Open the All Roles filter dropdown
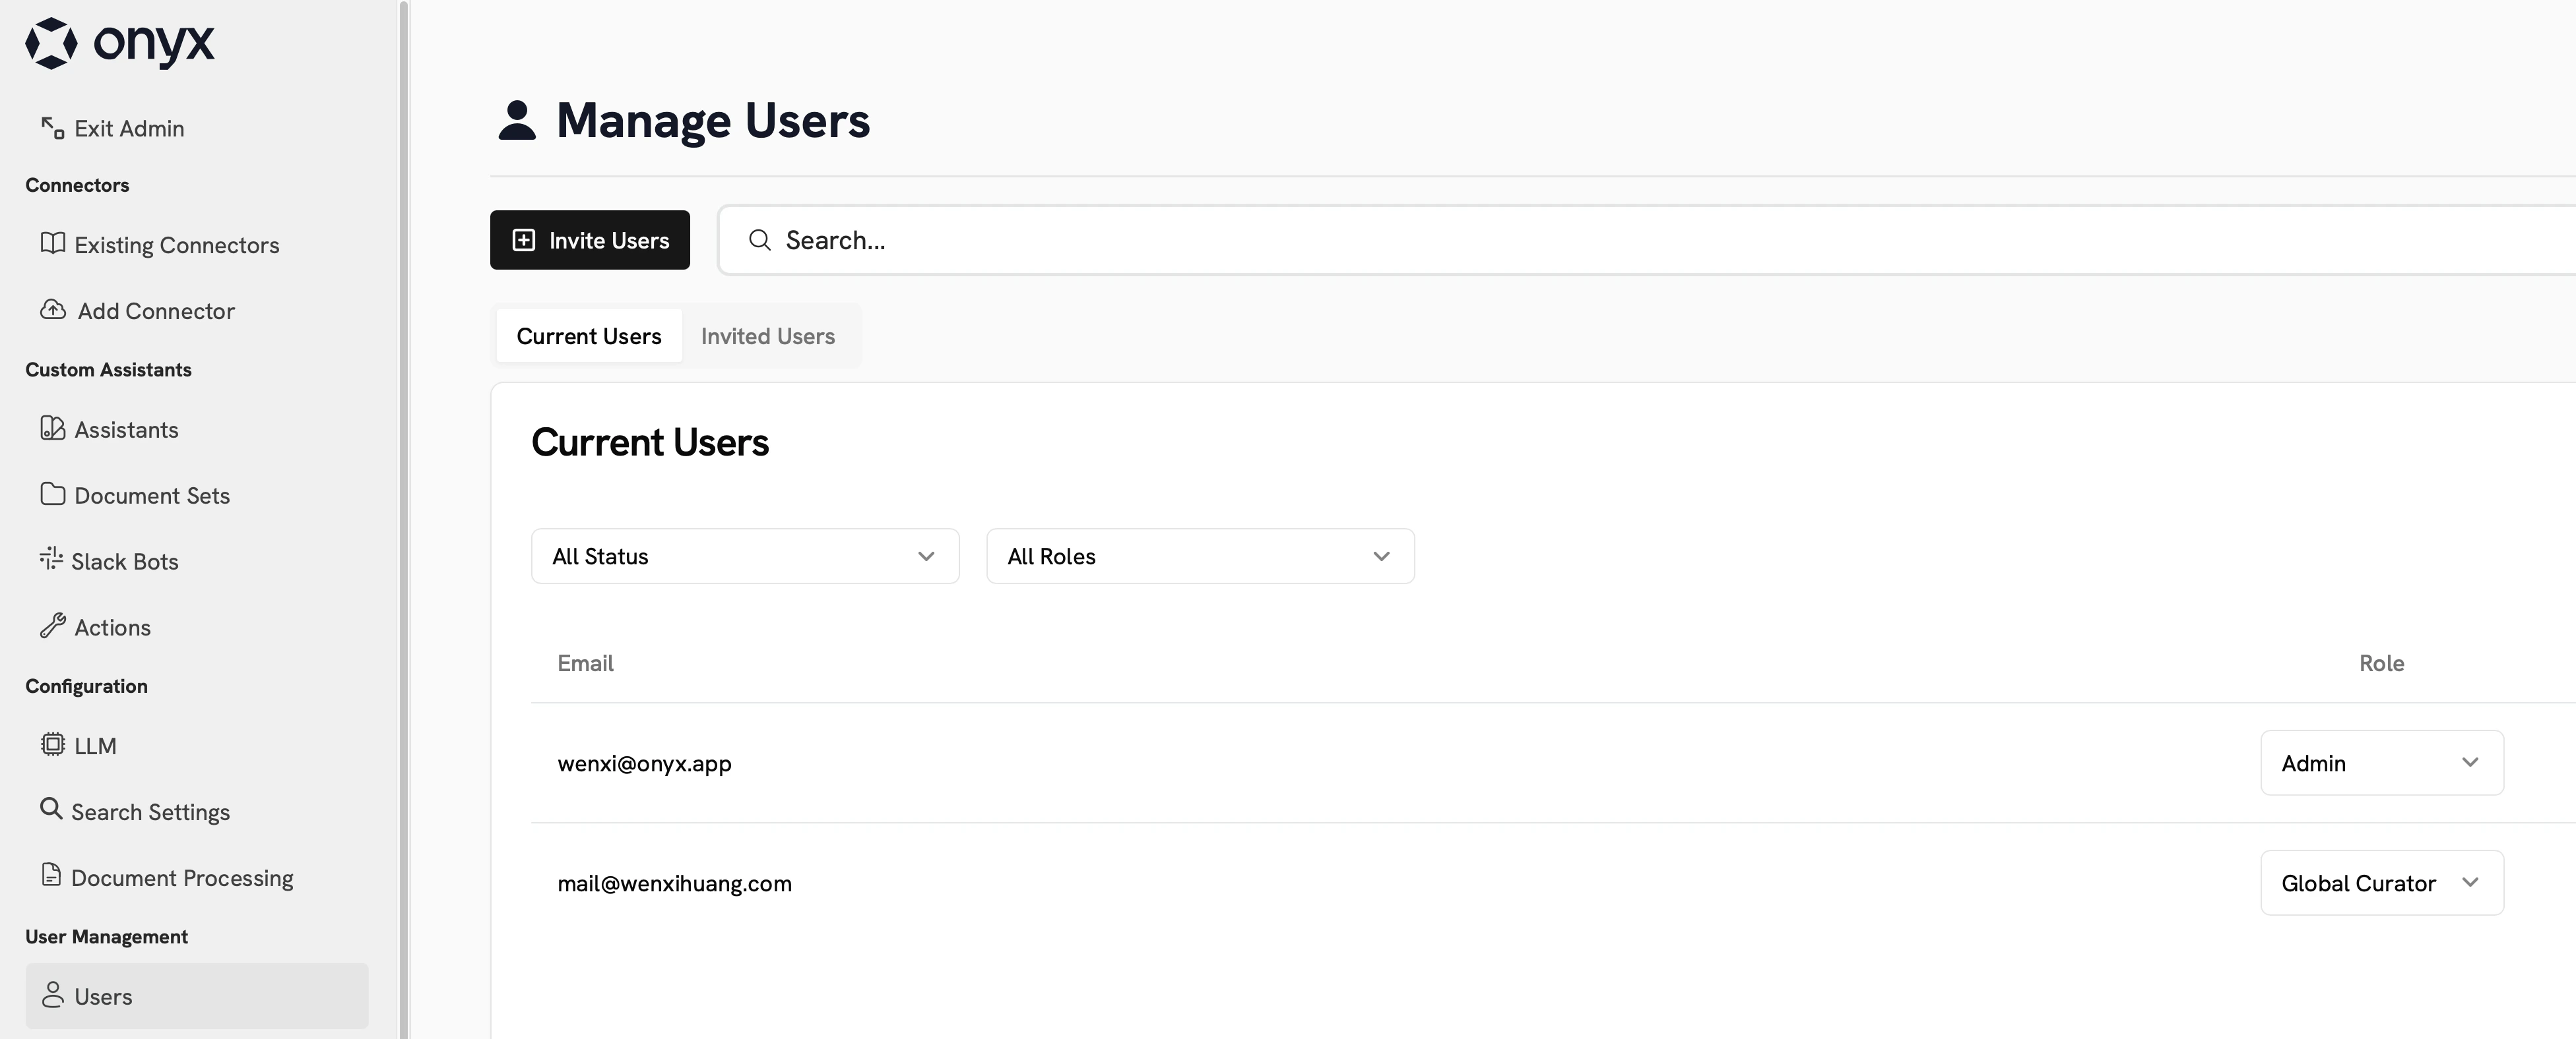 (1199, 556)
